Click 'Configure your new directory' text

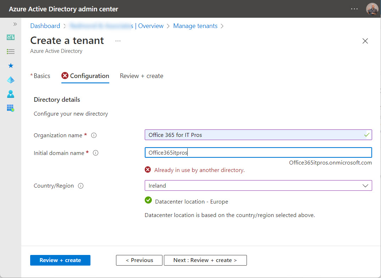click(71, 114)
